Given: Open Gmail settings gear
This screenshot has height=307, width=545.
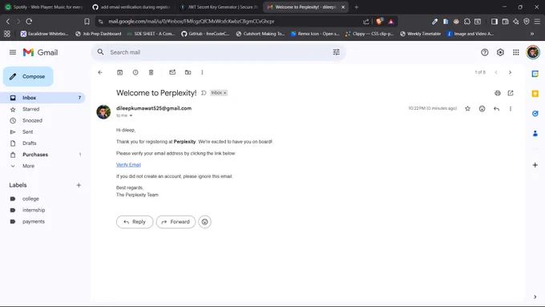Looking at the screenshot, I should 500,52.
